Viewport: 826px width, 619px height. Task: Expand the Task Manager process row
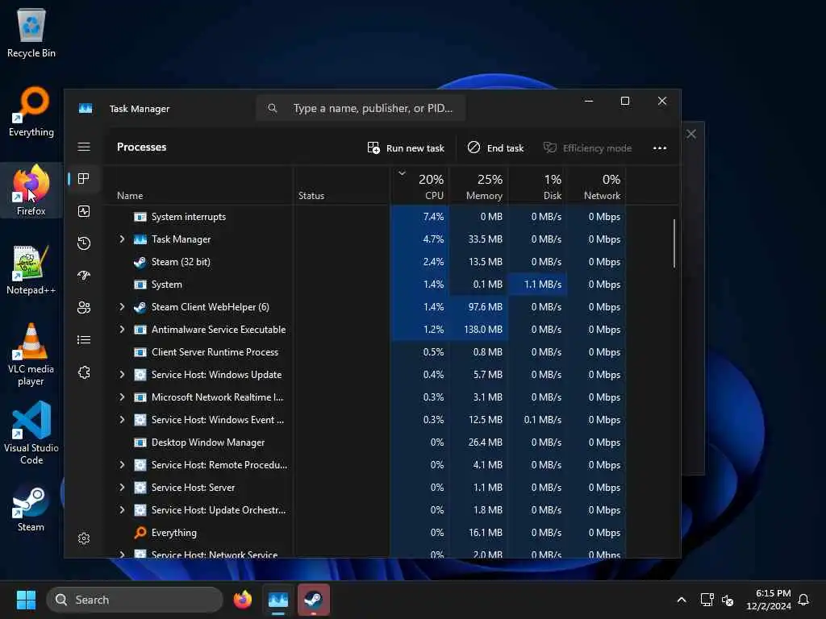click(123, 239)
